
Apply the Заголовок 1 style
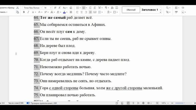click(x=150, y=10)
